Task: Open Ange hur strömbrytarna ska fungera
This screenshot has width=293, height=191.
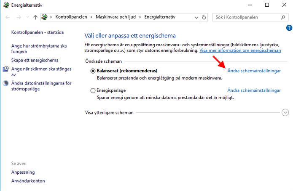Action: pos(39,49)
